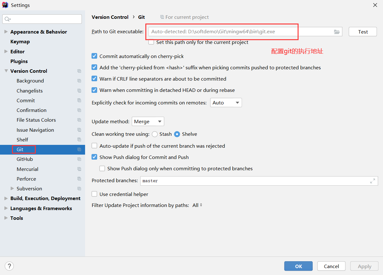Click the Test button
Screen dimensions: 383x275
click(363, 32)
